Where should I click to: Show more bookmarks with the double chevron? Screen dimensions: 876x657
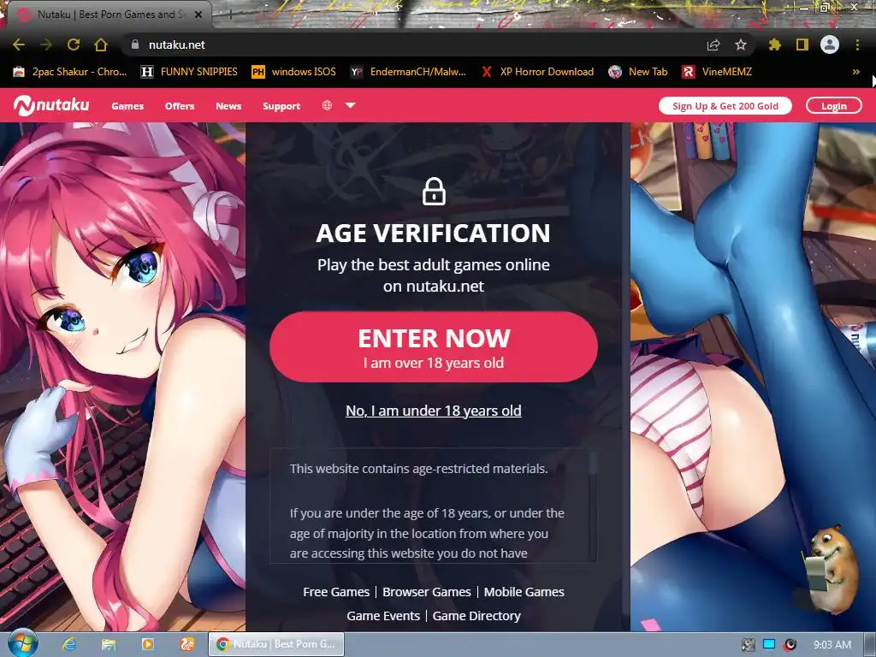click(x=855, y=72)
